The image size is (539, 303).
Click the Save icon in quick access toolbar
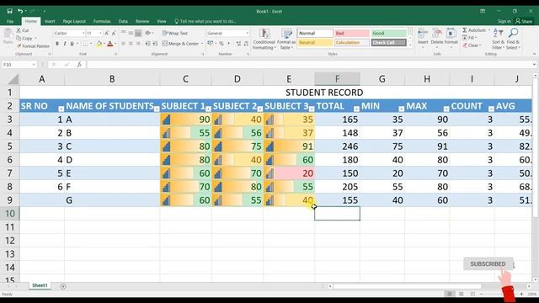tap(9, 11)
